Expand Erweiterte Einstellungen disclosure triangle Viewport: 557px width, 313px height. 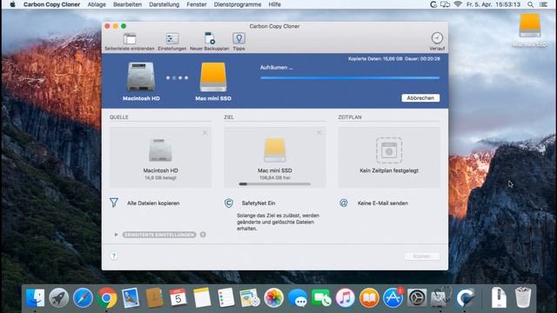[x=116, y=235]
